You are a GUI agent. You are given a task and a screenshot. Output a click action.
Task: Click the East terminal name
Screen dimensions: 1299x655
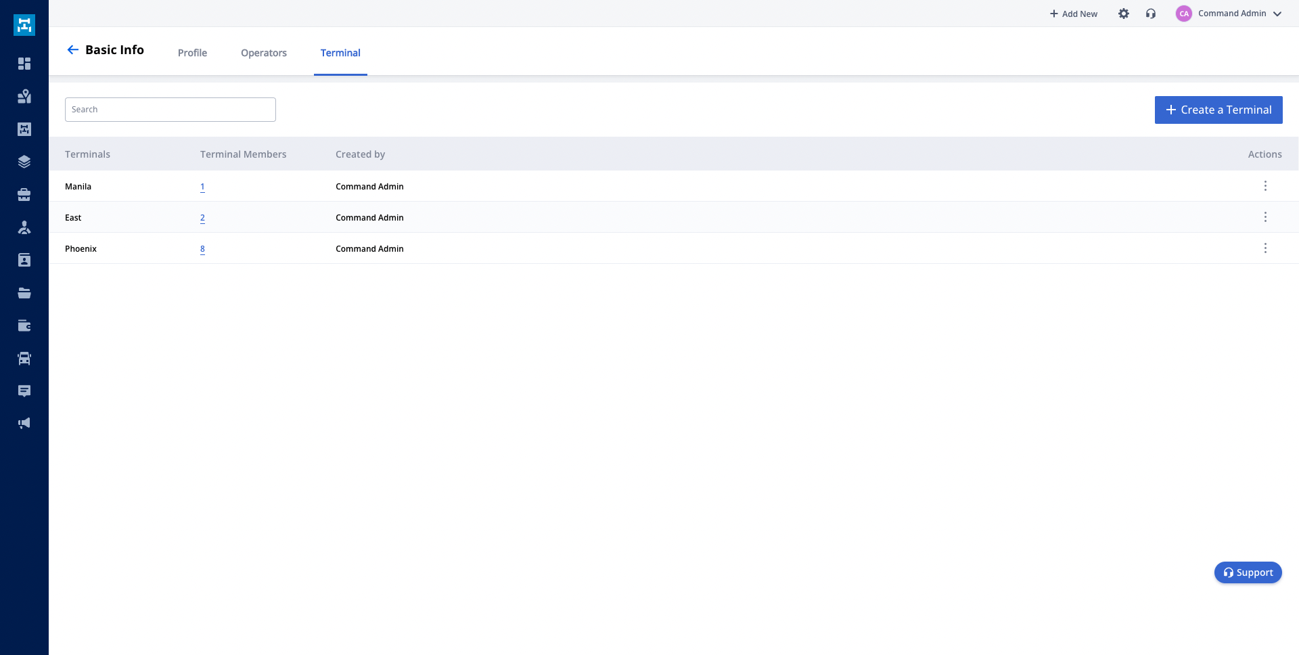point(73,218)
